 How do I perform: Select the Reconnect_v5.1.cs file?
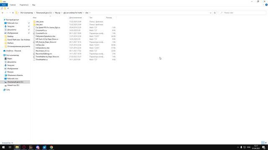coord(42,51)
